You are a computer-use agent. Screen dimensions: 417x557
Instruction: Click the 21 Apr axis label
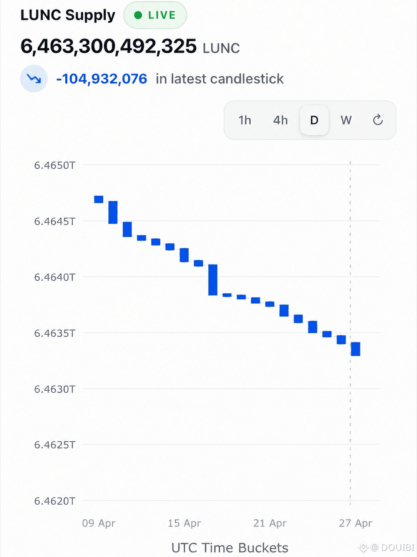pyautogui.click(x=270, y=523)
